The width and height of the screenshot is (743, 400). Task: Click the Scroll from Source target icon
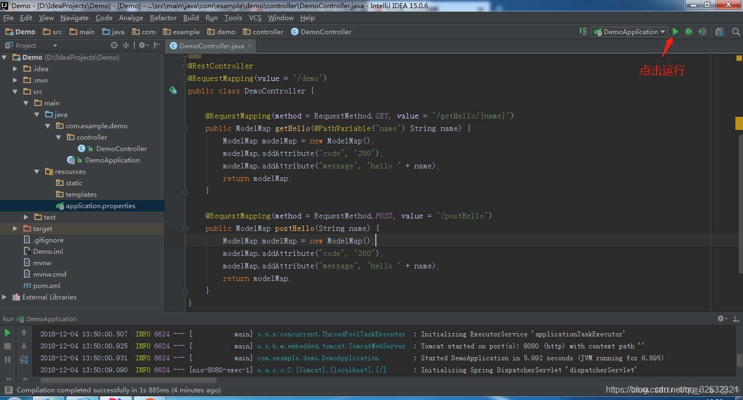tap(114, 45)
